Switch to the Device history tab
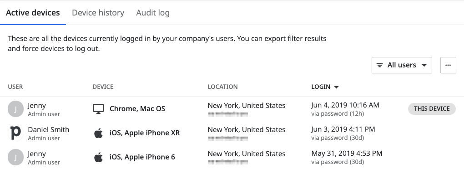 pyautogui.click(x=98, y=13)
